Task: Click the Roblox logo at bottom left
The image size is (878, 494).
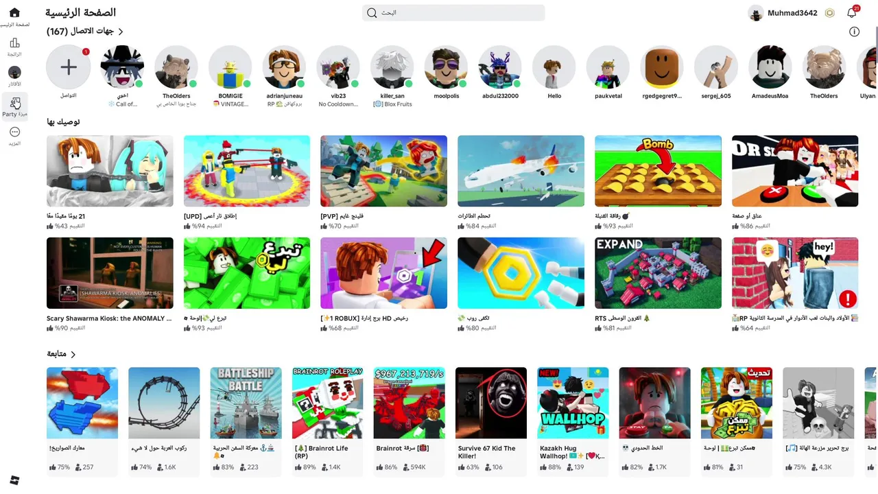Action: point(14,480)
